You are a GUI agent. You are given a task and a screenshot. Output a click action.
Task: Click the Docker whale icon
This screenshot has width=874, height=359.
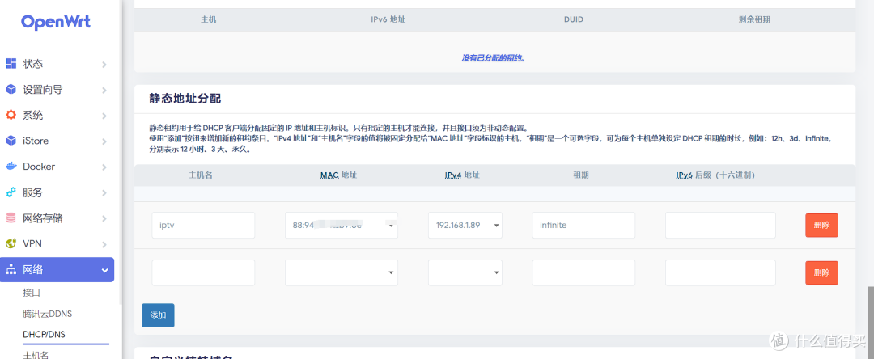(11, 167)
